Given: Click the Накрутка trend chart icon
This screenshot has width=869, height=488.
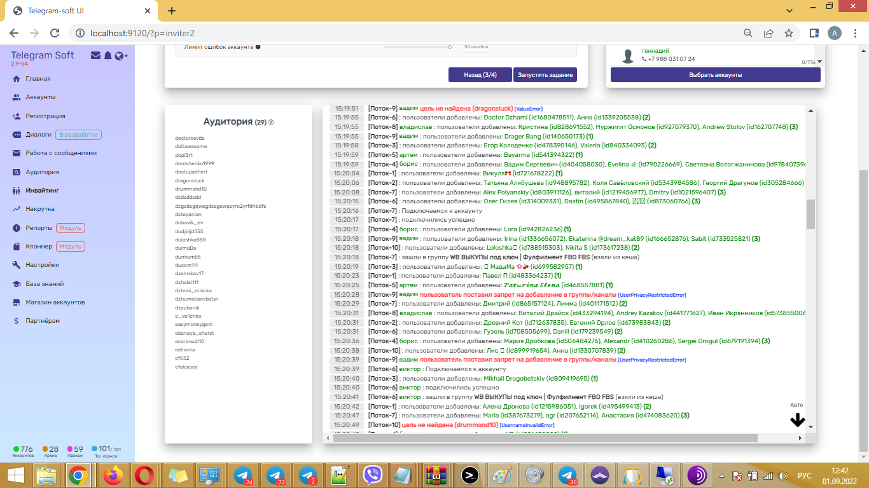Looking at the screenshot, I should click(x=17, y=209).
